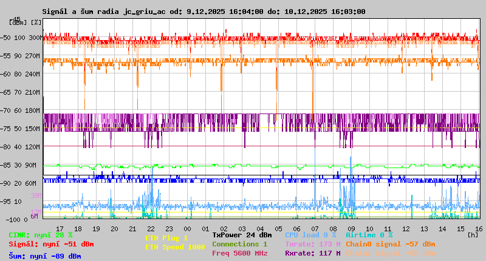
Task: Click the TxPower 24 dBm label
Action: (242, 235)
